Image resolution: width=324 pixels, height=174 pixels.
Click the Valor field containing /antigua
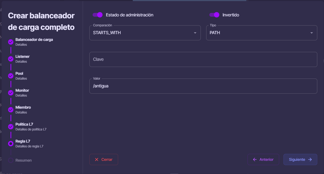(203, 86)
